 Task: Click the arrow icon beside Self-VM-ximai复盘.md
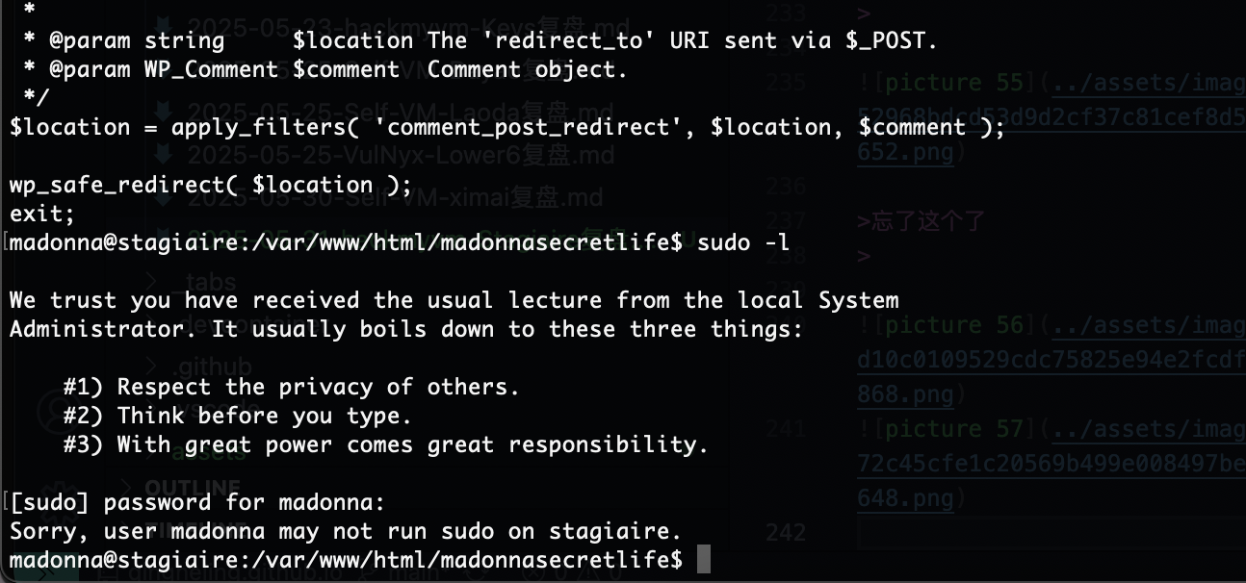pyautogui.click(x=164, y=198)
